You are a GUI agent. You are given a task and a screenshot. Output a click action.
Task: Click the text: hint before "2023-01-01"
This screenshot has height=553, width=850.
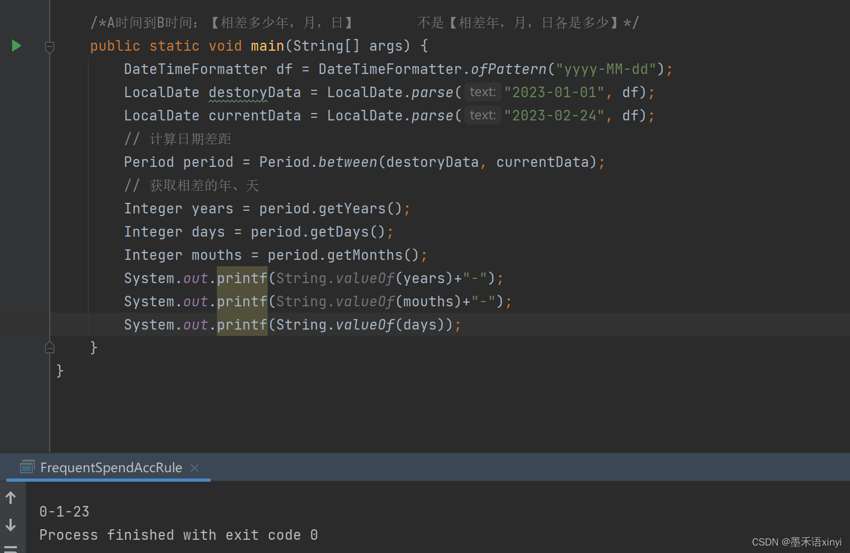pos(482,92)
